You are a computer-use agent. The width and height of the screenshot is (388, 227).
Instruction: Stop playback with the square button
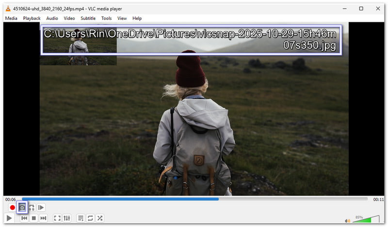coord(34,218)
